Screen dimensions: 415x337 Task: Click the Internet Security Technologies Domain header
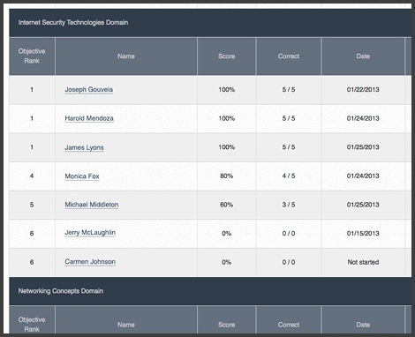tap(210, 23)
